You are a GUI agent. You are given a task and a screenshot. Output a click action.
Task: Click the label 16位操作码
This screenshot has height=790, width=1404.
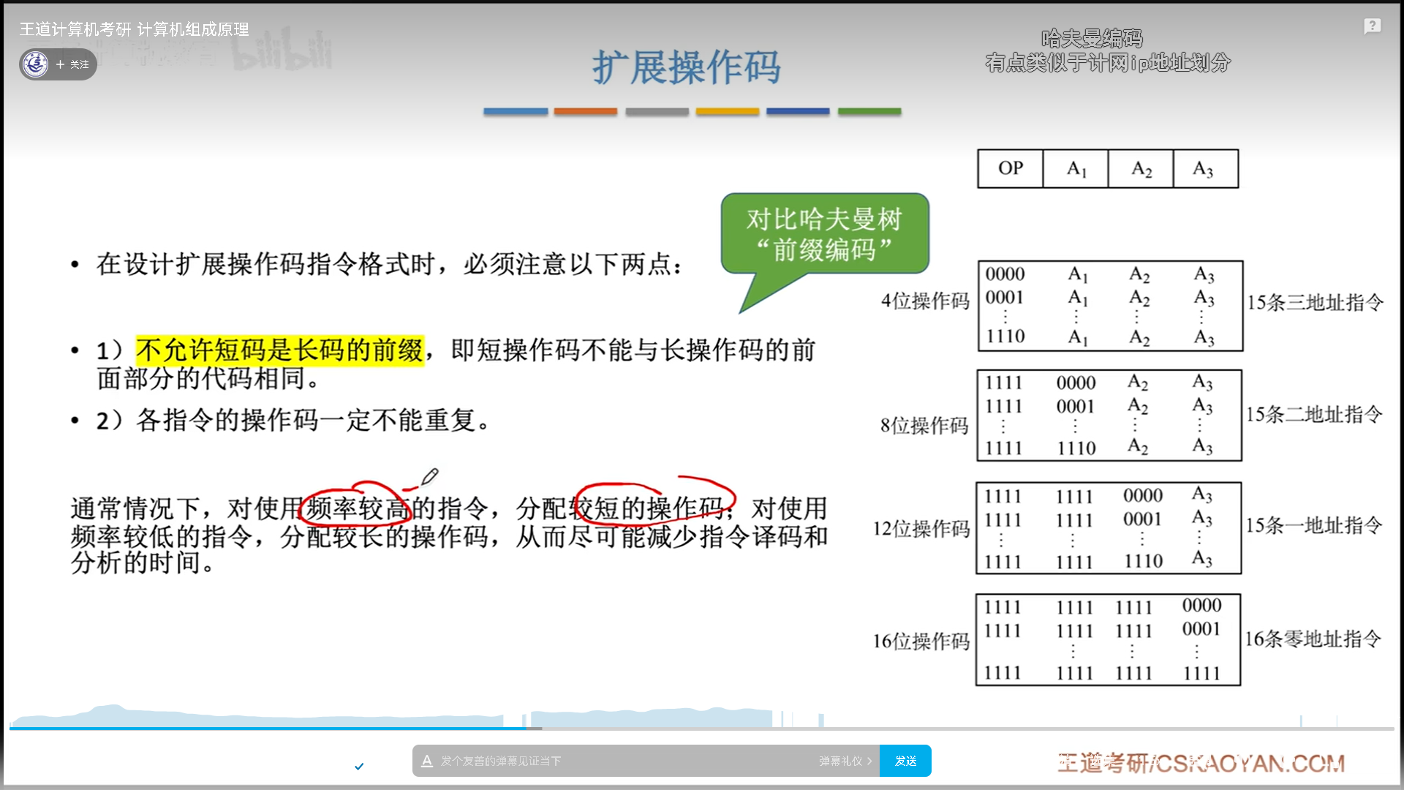921,641
